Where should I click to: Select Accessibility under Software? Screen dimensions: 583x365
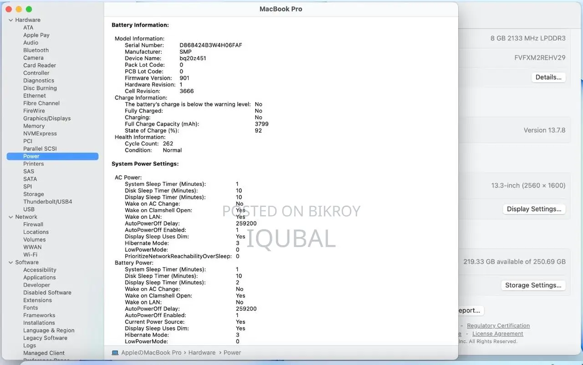pyautogui.click(x=40, y=270)
